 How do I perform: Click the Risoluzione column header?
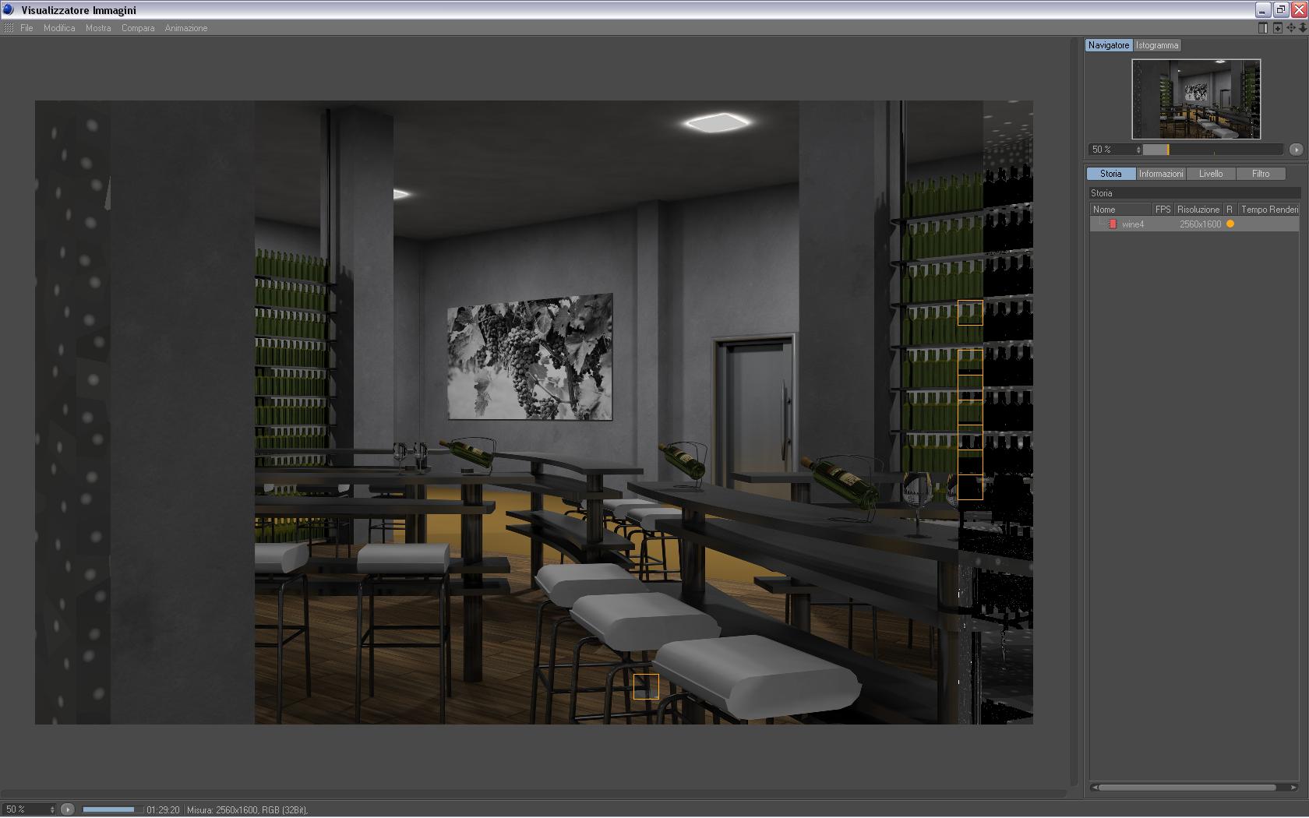[1198, 210]
